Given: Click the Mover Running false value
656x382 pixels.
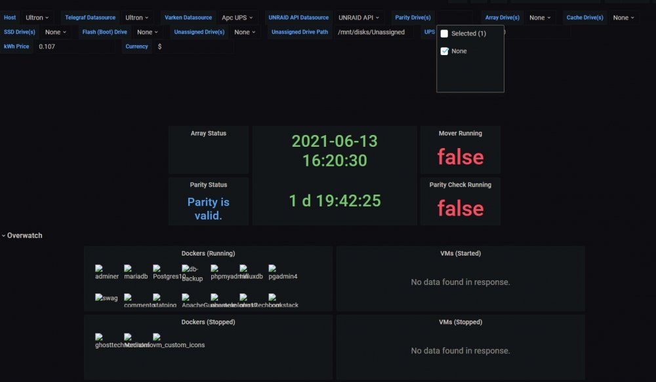Looking at the screenshot, I should tap(461, 157).
